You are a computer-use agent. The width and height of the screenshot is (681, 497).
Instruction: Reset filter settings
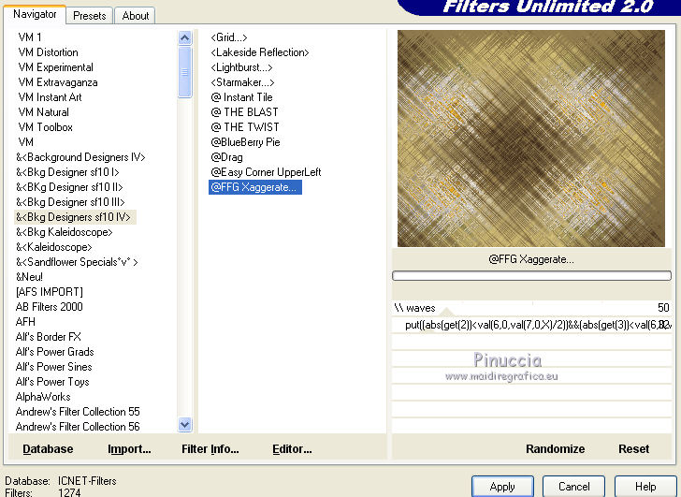(633, 448)
